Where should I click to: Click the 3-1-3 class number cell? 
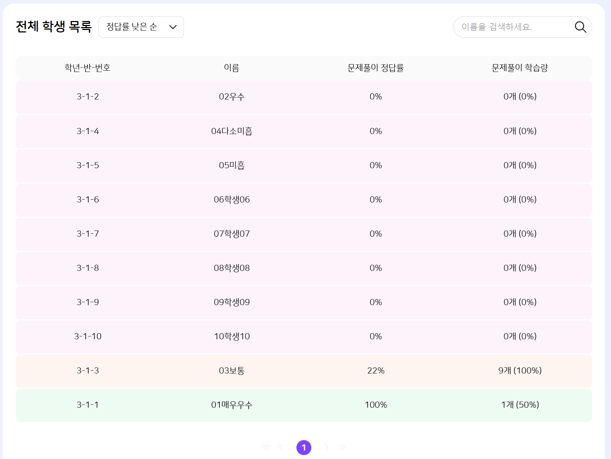click(88, 371)
